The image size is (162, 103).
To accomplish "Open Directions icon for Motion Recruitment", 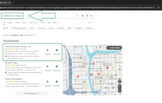I will click(x=57, y=82).
